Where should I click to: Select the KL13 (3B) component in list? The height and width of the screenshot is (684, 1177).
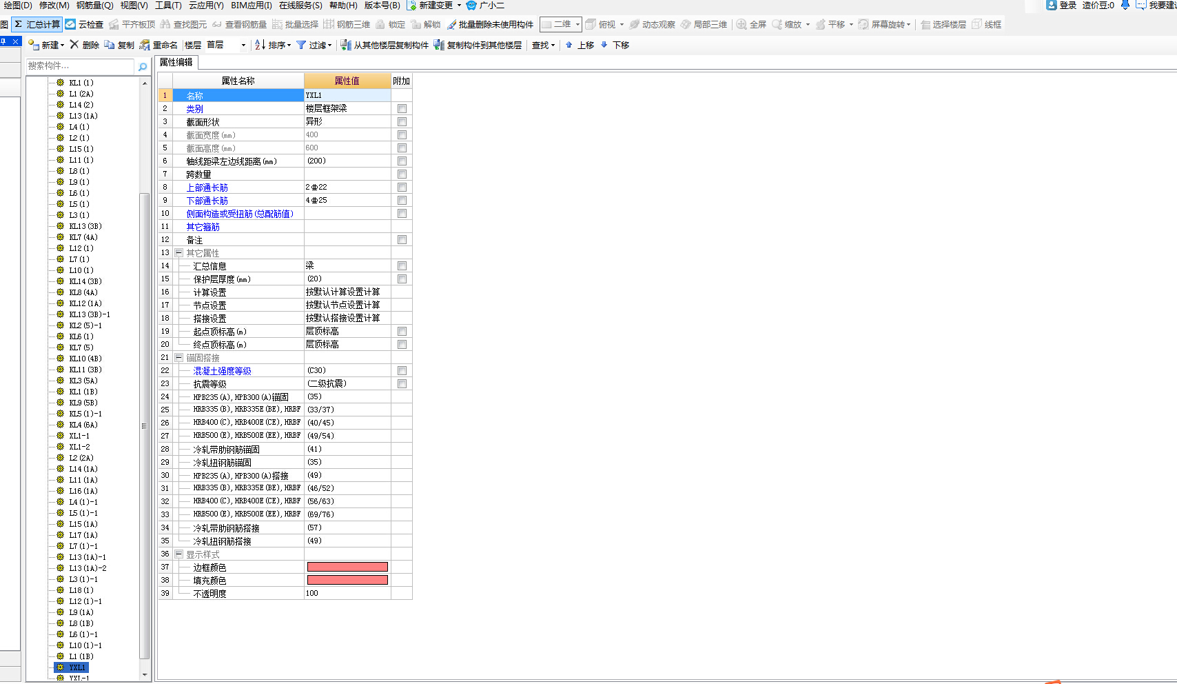pos(85,226)
